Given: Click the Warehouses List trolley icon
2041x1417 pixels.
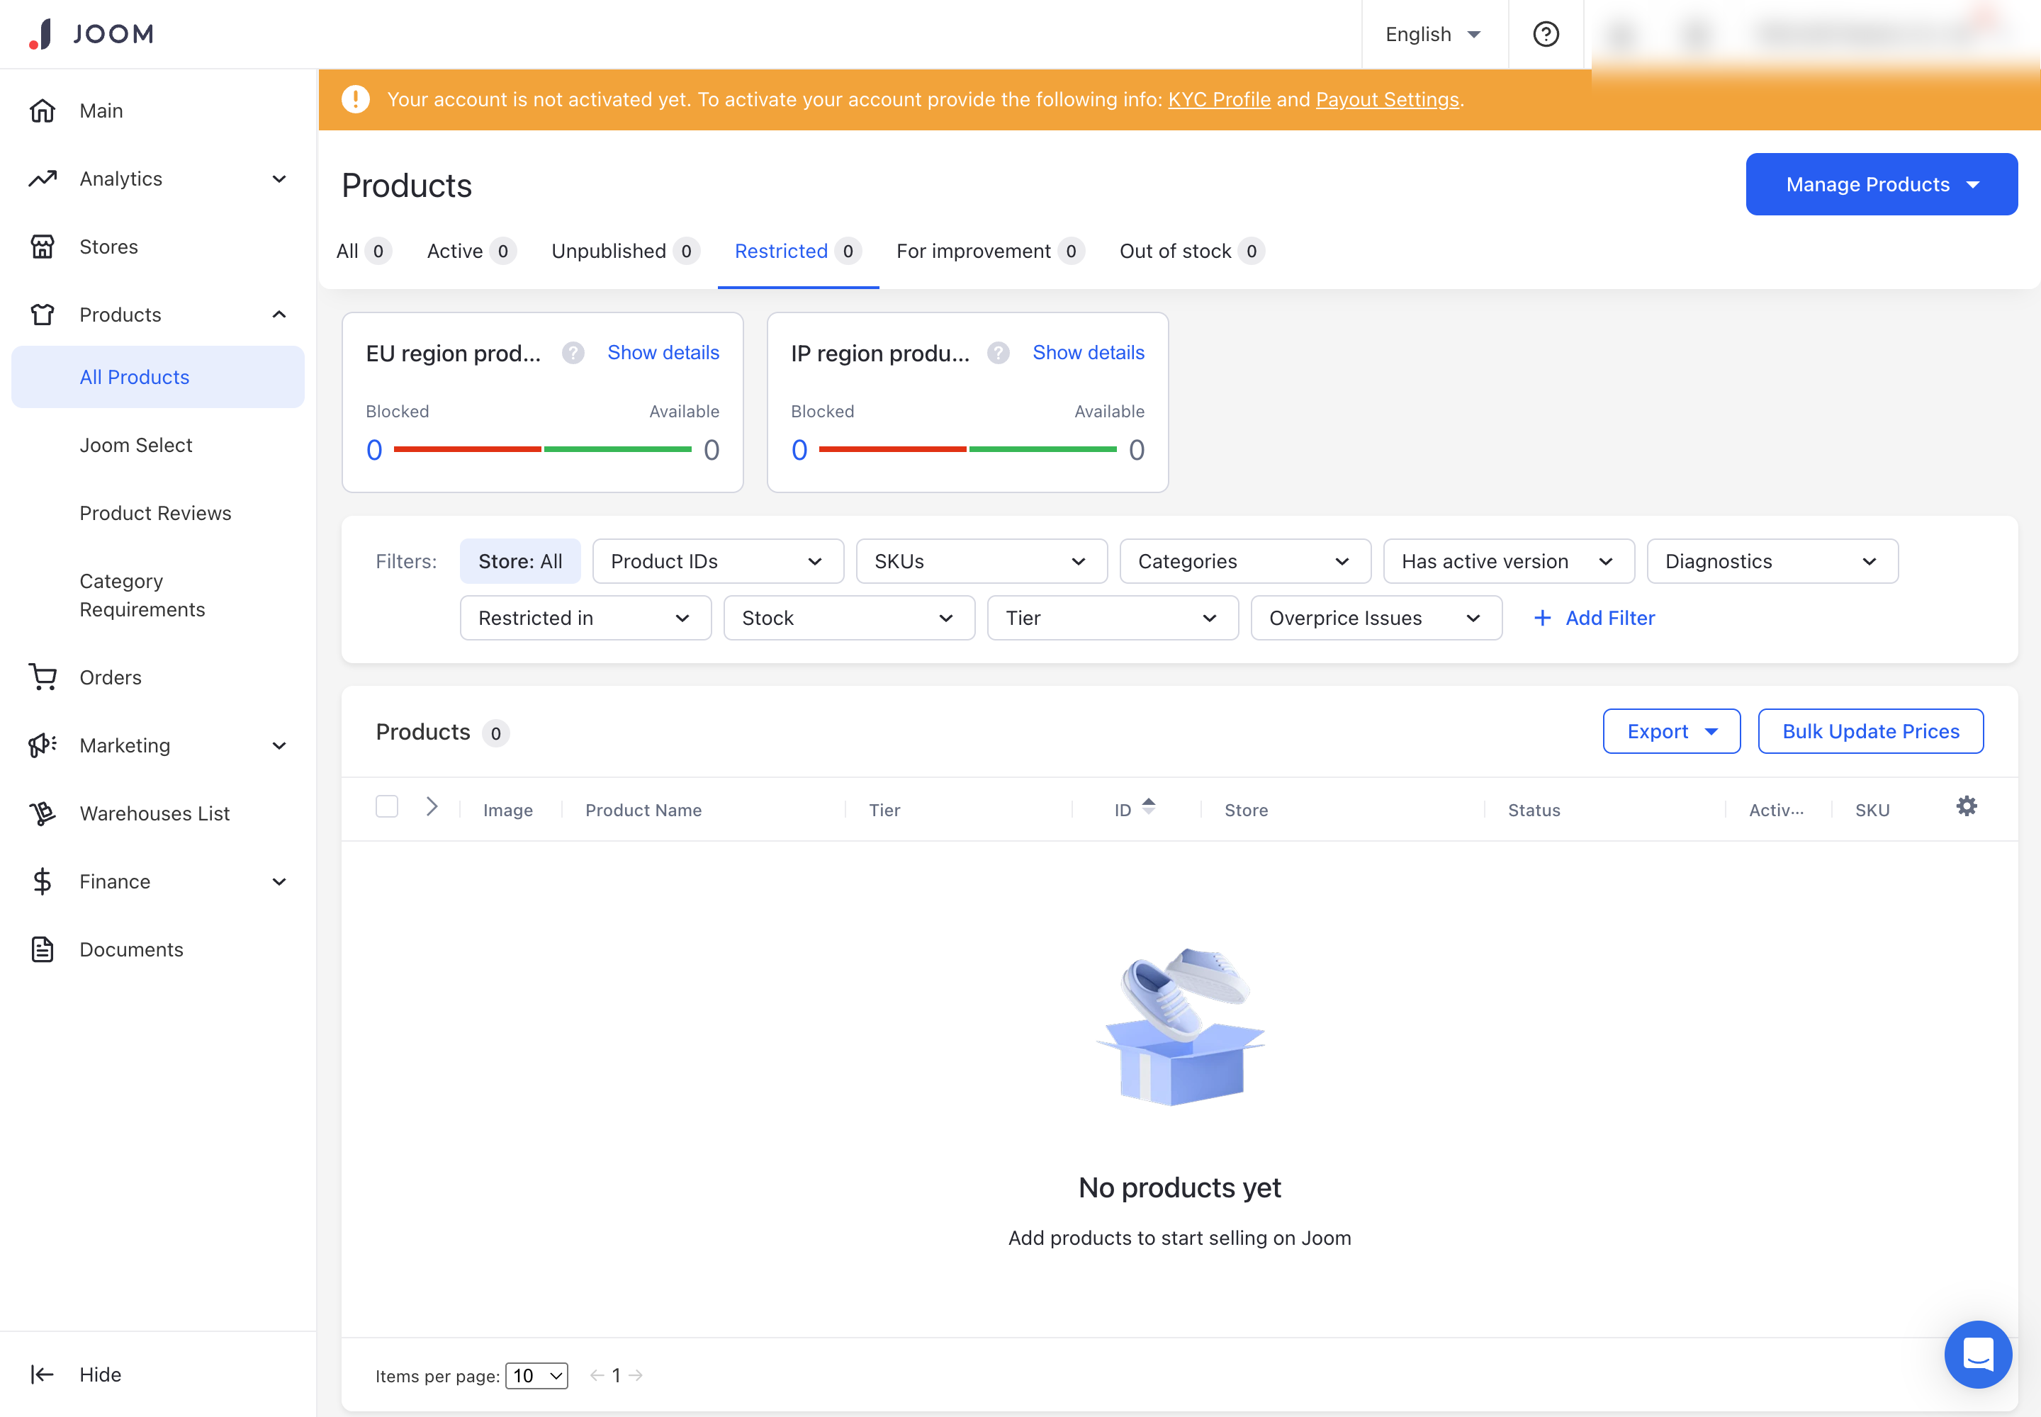Looking at the screenshot, I should tap(42, 813).
